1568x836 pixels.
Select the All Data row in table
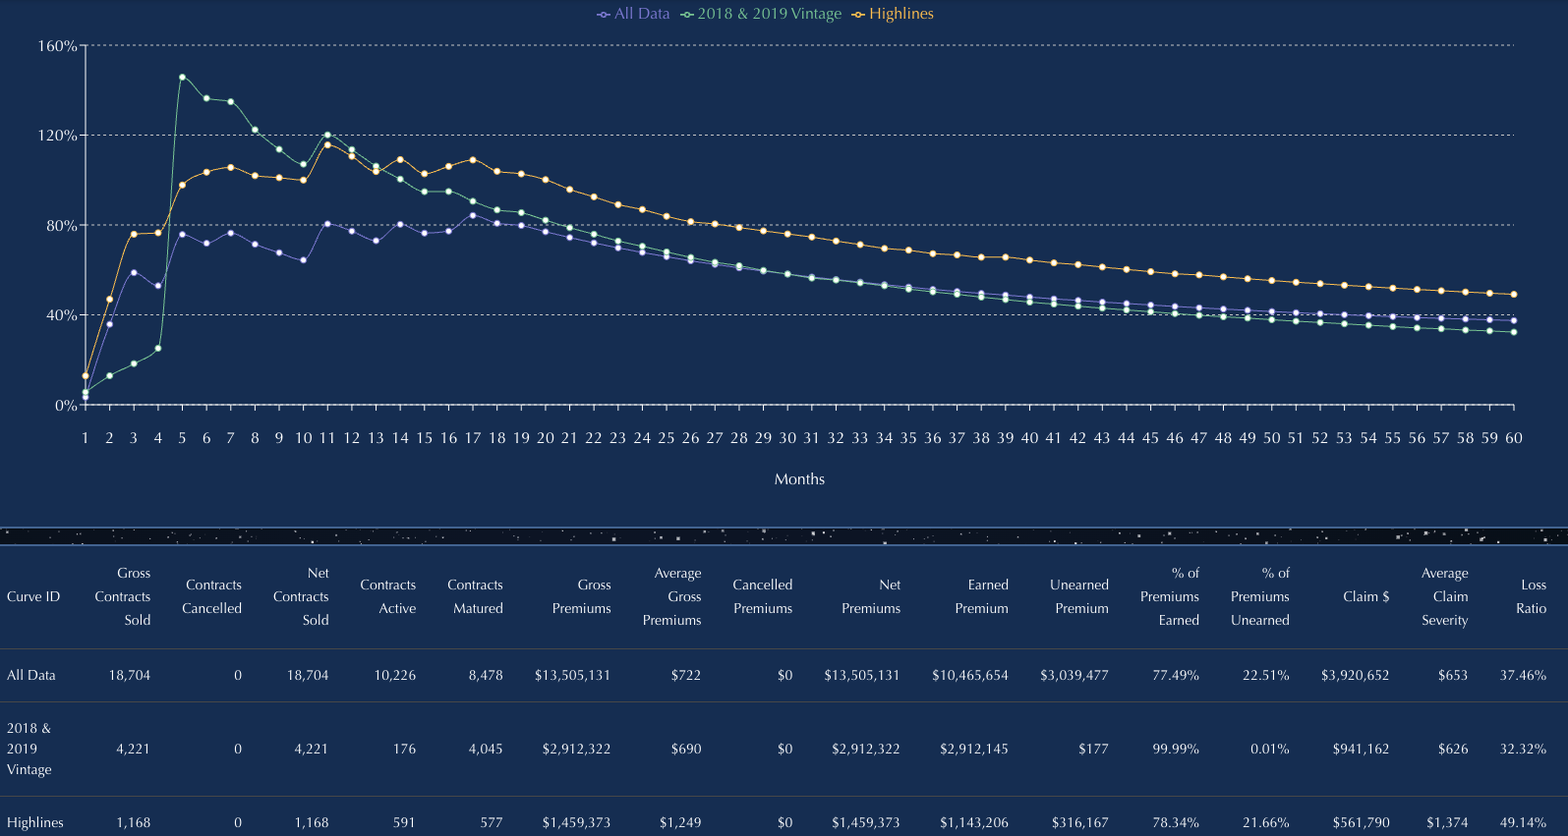(x=31, y=675)
